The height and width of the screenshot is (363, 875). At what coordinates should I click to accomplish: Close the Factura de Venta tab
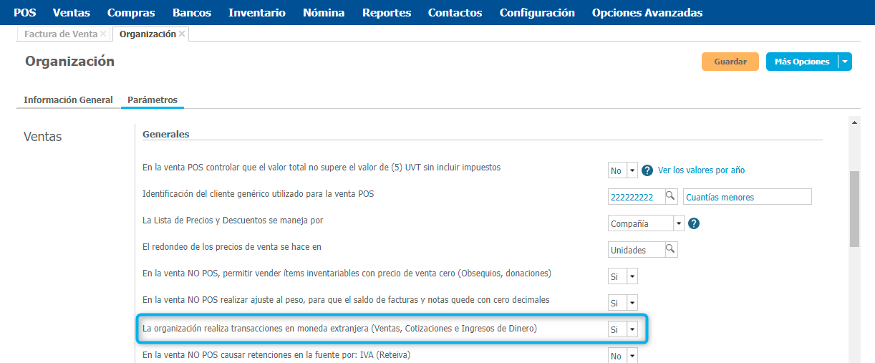tap(104, 34)
